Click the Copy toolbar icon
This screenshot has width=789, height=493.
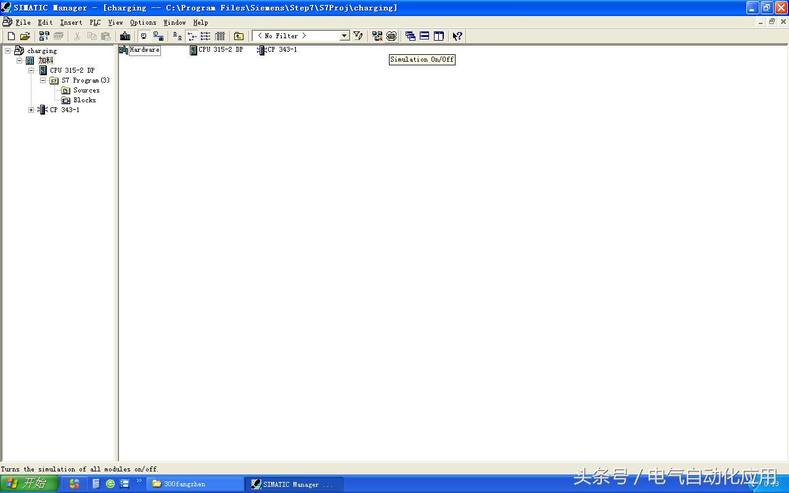point(92,36)
